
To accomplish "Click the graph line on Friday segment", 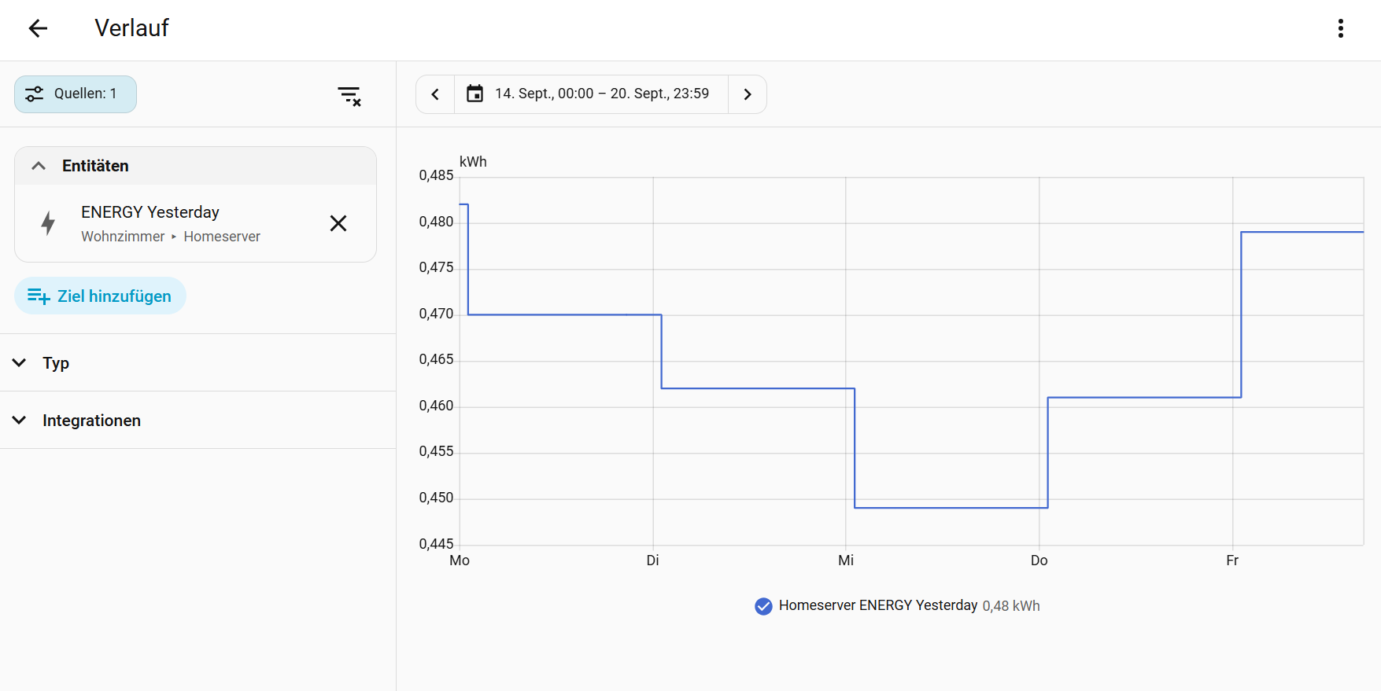I will (1302, 232).
